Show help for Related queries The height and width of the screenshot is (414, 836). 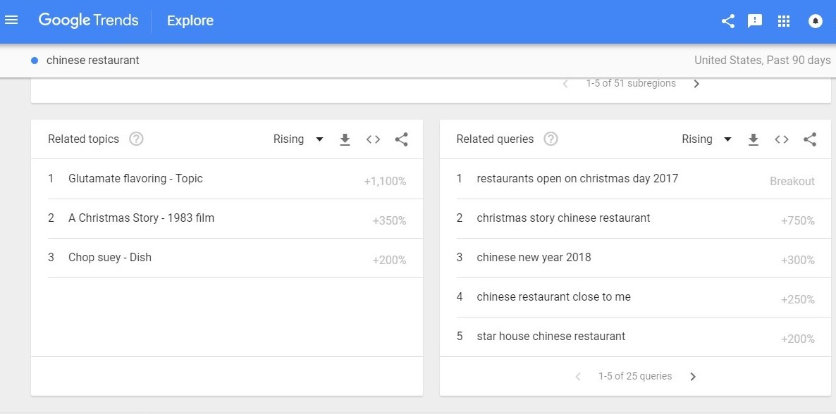tap(551, 139)
